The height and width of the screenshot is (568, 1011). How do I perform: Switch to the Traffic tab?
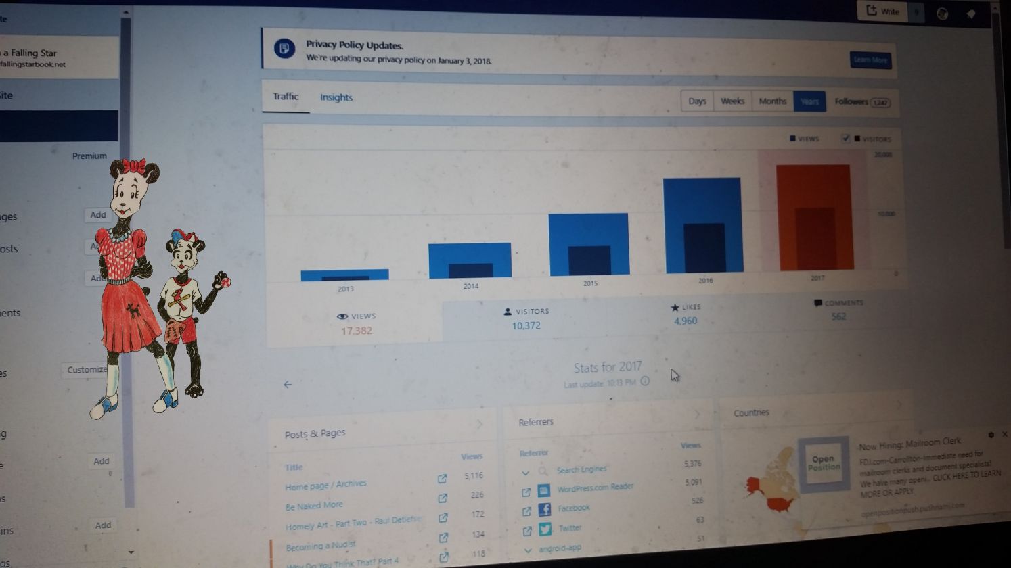(x=286, y=97)
